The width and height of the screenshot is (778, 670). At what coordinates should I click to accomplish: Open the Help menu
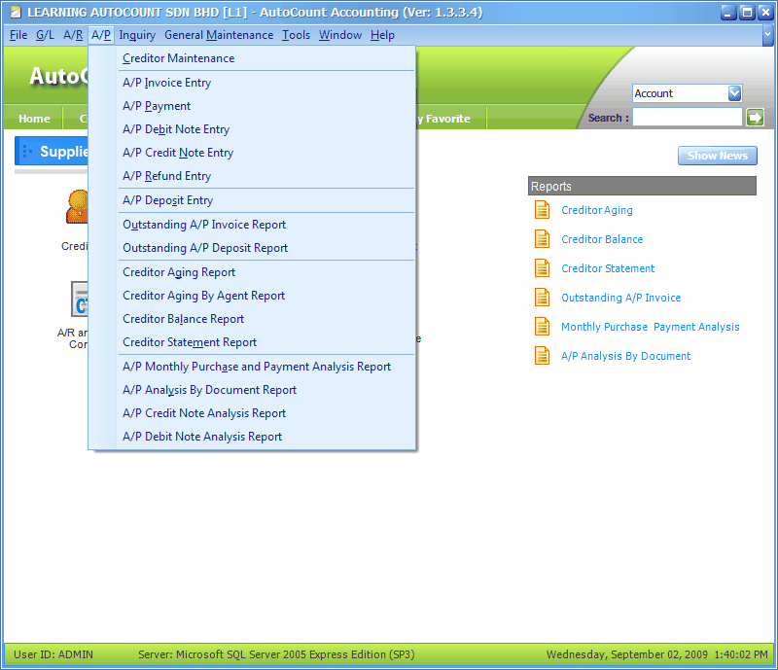pos(382,35)
